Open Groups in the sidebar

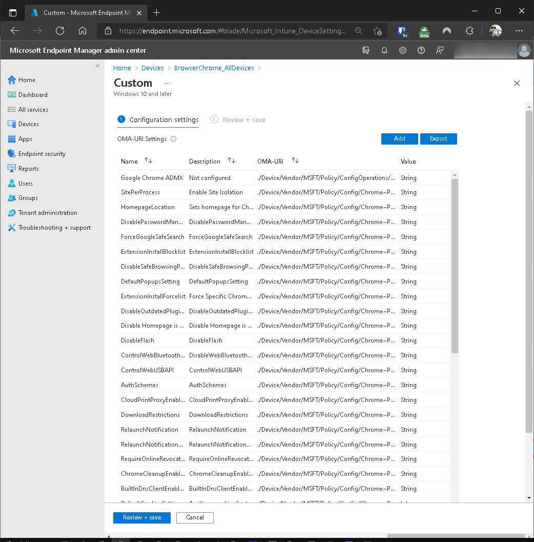[x=23, y=198]
